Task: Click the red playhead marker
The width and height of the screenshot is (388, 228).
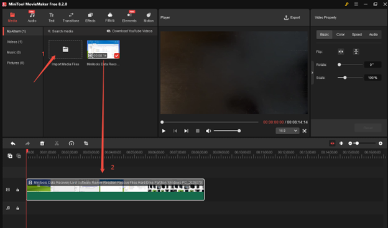Action: tap(27, 151)
